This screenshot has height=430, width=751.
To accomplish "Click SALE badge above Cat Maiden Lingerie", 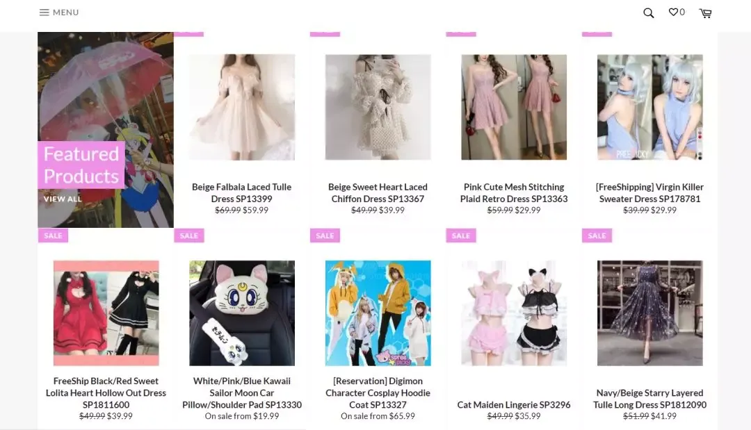I will pyautogui.click(x=461, y=235).
